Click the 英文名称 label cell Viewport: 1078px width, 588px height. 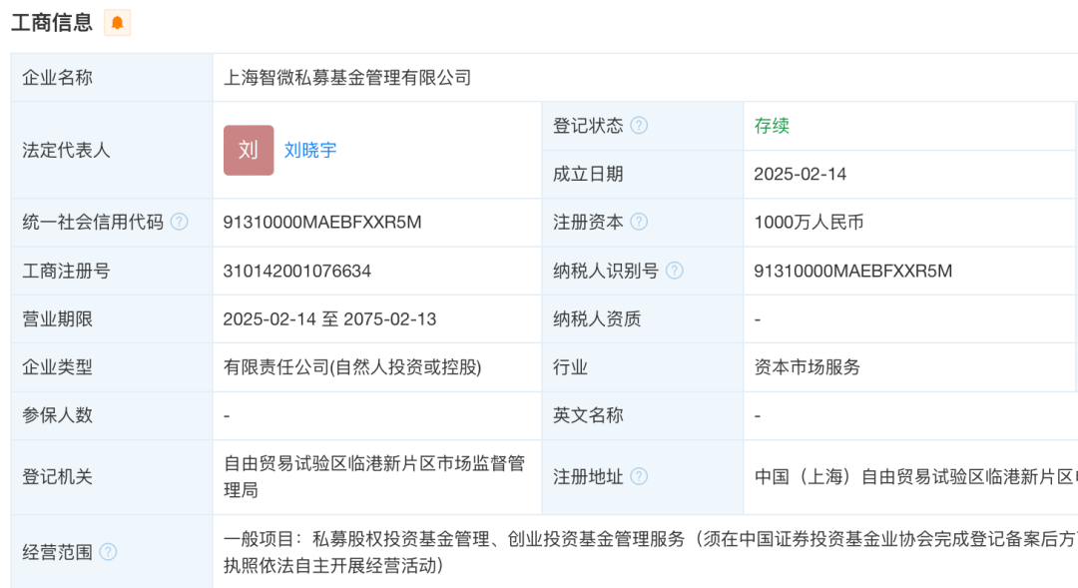pyautogui.click(x=642, y=415)
